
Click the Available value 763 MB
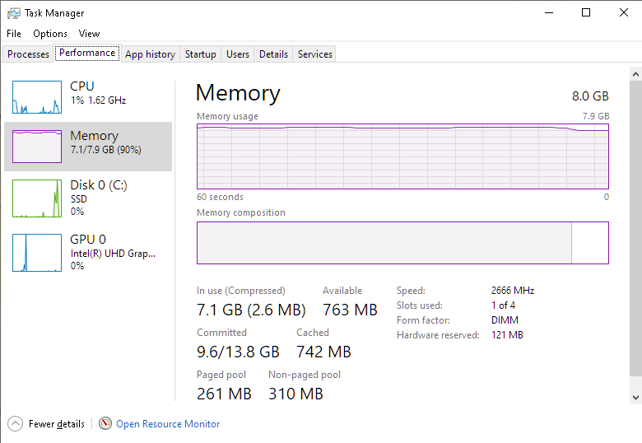[350, 310]
